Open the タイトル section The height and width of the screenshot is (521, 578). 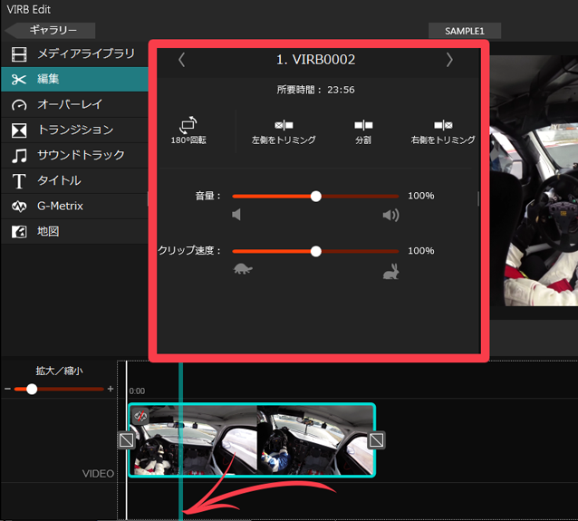(75, 180)
